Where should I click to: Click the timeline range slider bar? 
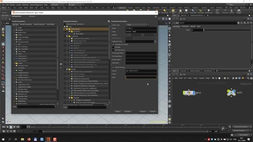125,131
